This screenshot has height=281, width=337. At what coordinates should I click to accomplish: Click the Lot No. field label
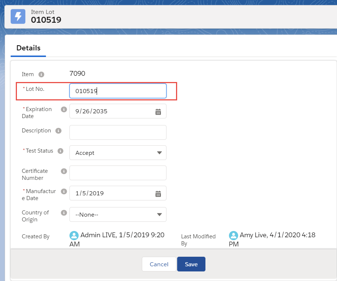(35, 89)
